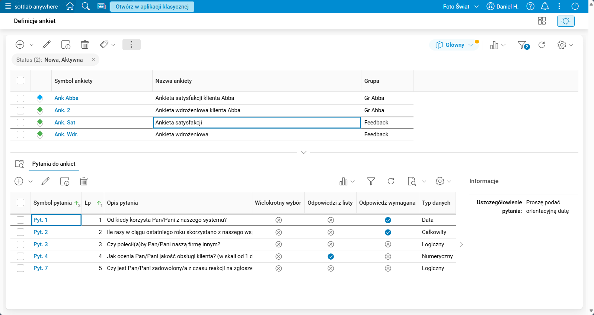
Task: Open the Ank. Wdr. survey link
Action: click(x=66, y=134)
